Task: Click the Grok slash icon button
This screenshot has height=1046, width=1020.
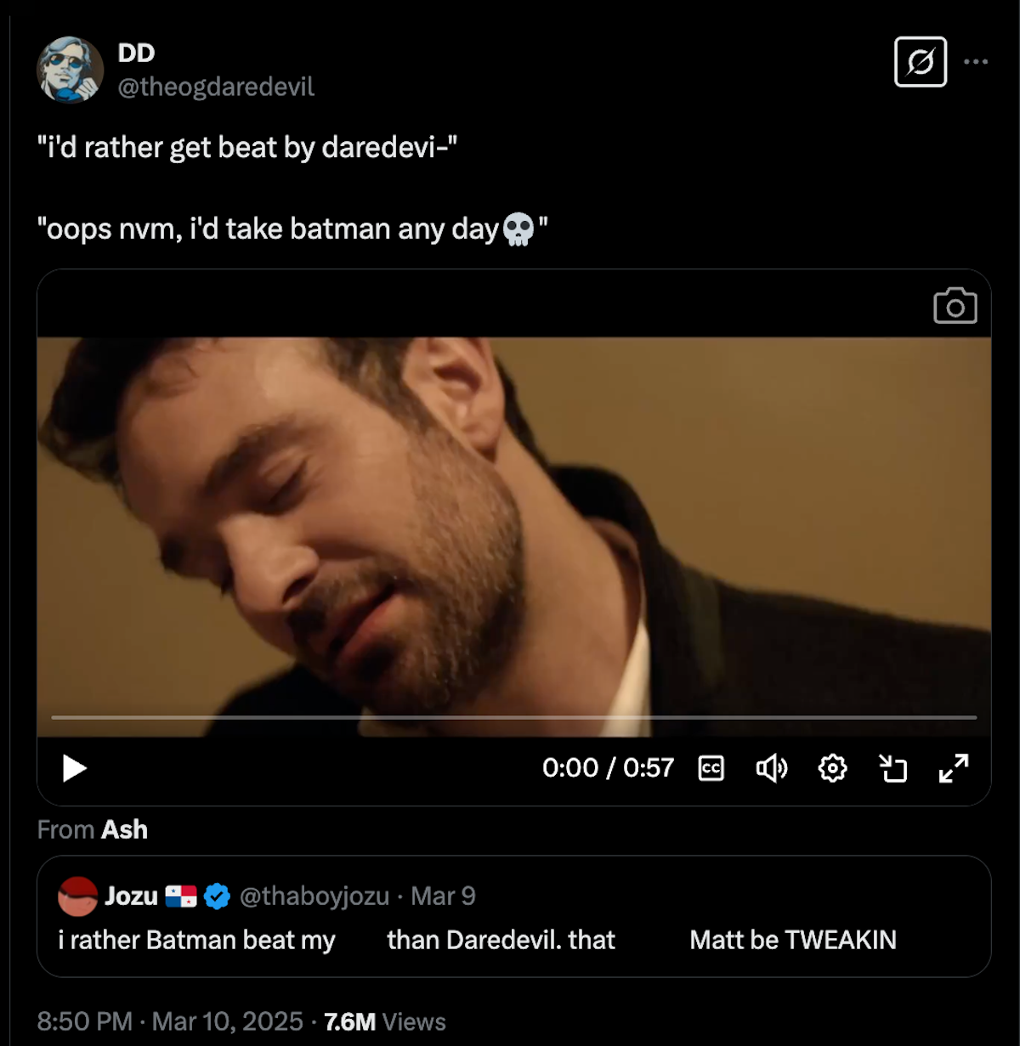Action: (921, 62)
